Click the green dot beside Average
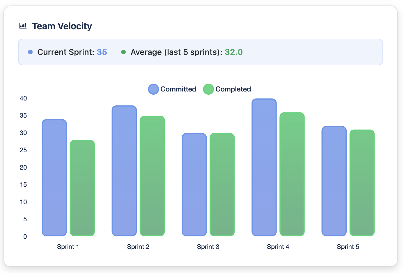The height and width of the screenshot is (273, 404). click(x=123, y=52)
